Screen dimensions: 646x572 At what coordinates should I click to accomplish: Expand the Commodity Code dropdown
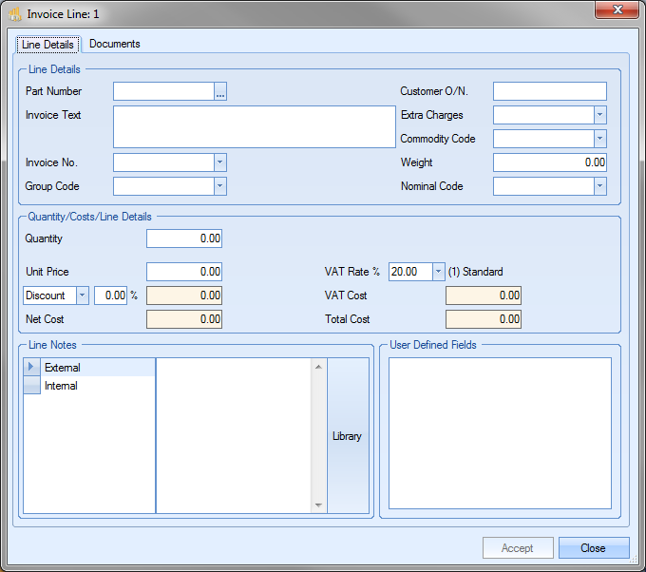click(x=599, y=139)
